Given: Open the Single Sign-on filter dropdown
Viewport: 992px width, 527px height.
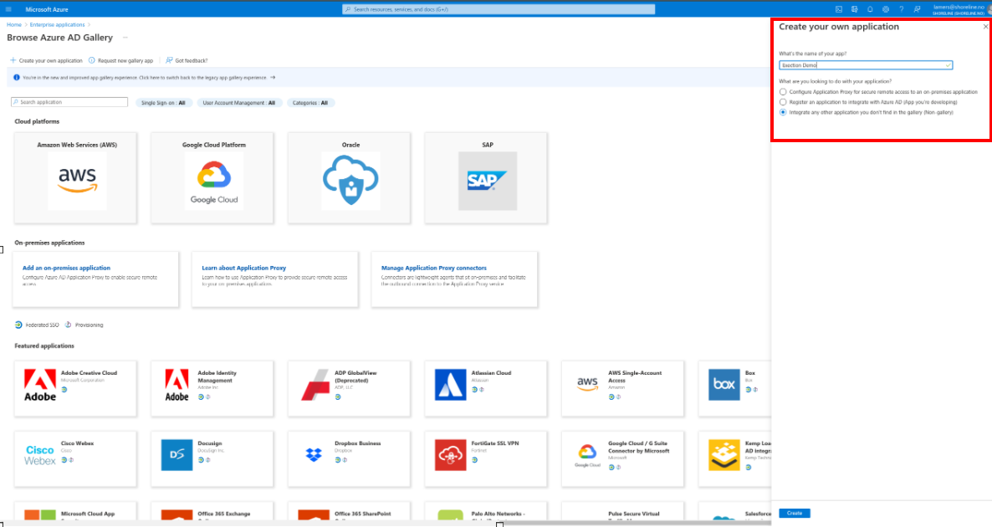Looking at the screenshot, I should (x=163, y=103).
